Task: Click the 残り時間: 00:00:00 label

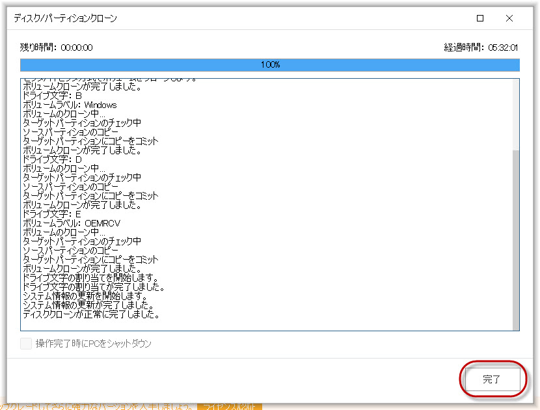Action: click(56, 48)
